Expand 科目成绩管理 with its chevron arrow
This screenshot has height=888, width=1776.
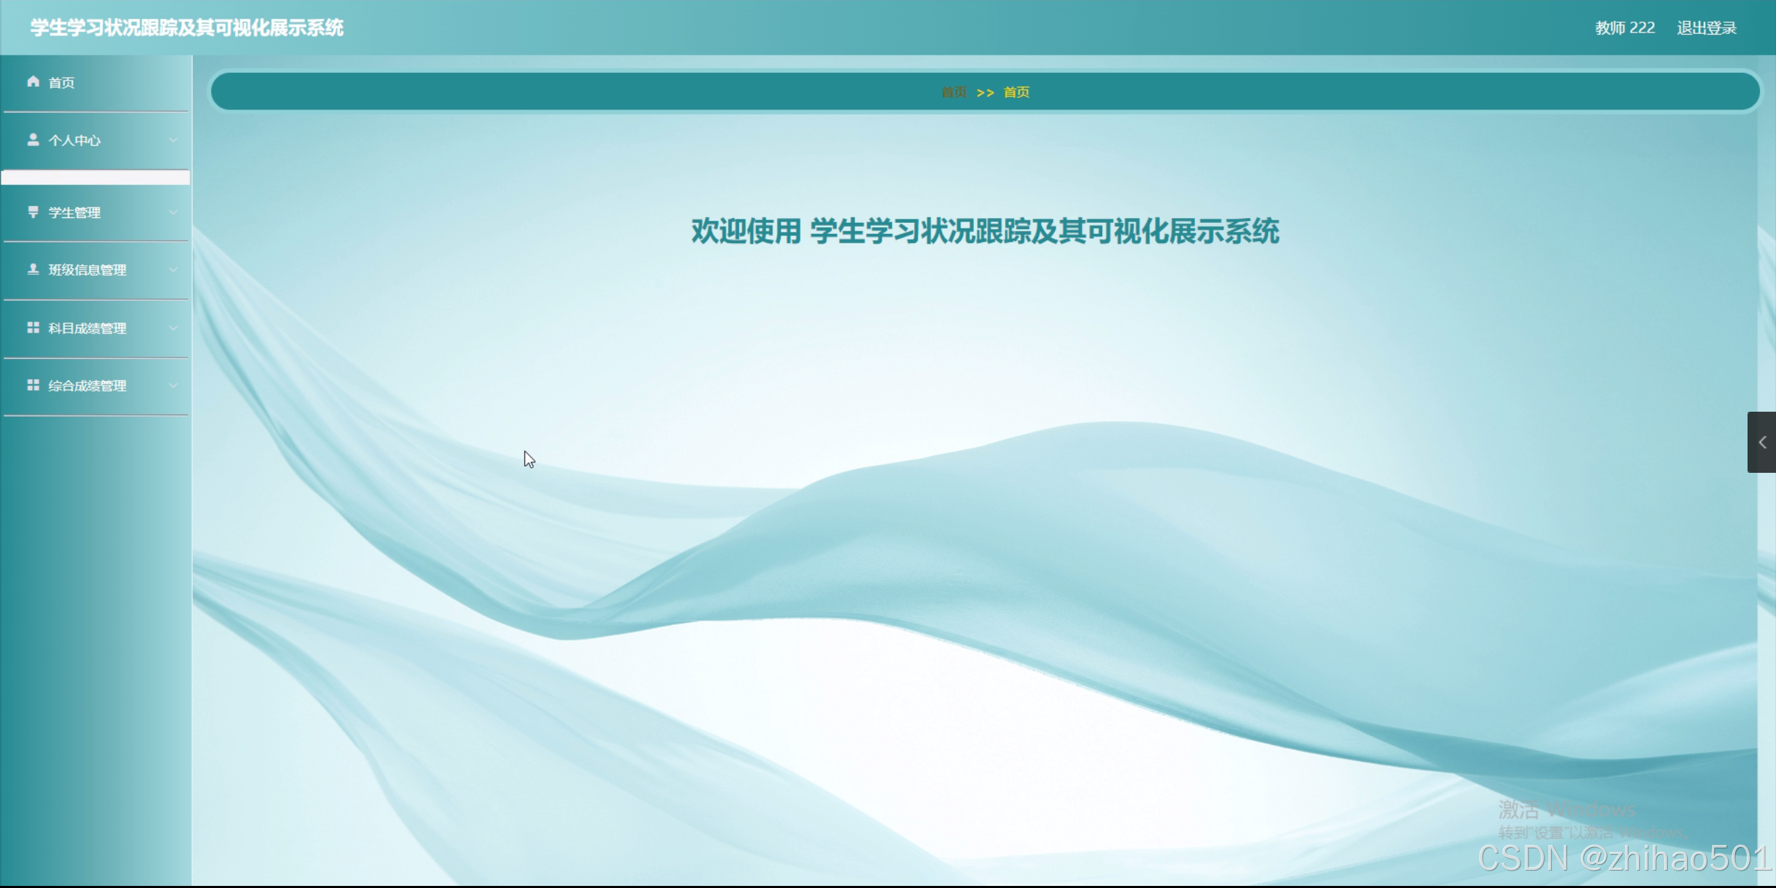[173, 328]
